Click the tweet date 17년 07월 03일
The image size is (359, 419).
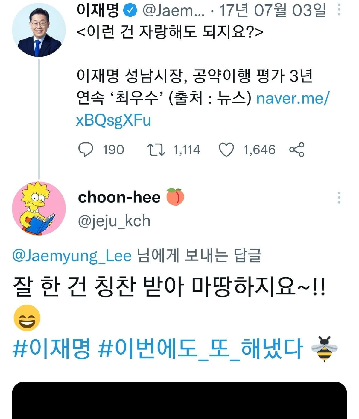coord(272,10)
